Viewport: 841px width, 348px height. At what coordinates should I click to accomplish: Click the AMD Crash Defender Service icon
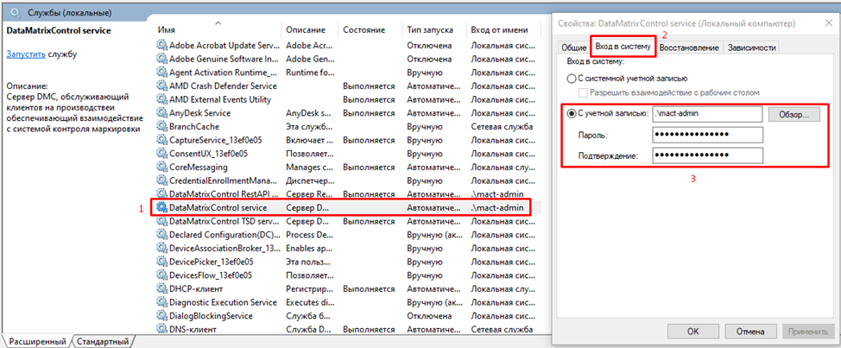pyautogui.click(x=162, y=85)
